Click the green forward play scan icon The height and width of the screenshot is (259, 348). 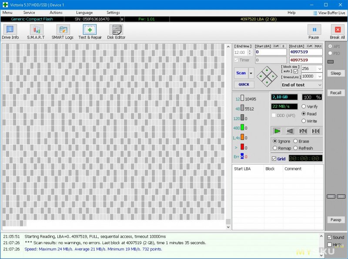pyautogui.click(x=277, y=131)
